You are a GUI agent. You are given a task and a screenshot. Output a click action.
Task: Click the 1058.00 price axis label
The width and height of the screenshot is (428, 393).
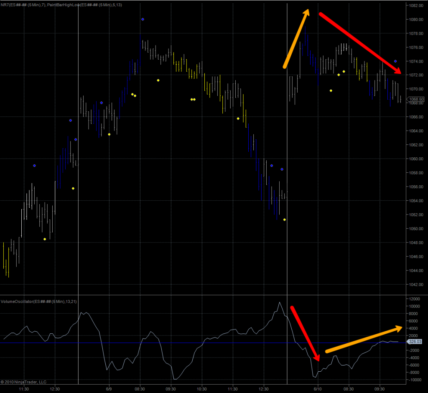tap(416, 173)
